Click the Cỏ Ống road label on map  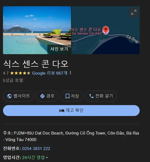(x=132, y=39)
